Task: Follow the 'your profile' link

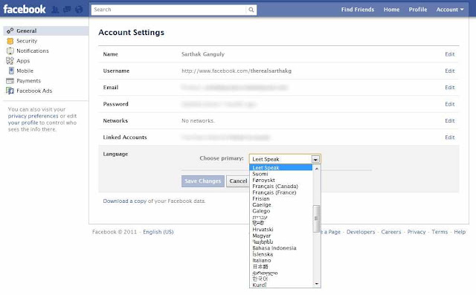Action: click(23, 123)
